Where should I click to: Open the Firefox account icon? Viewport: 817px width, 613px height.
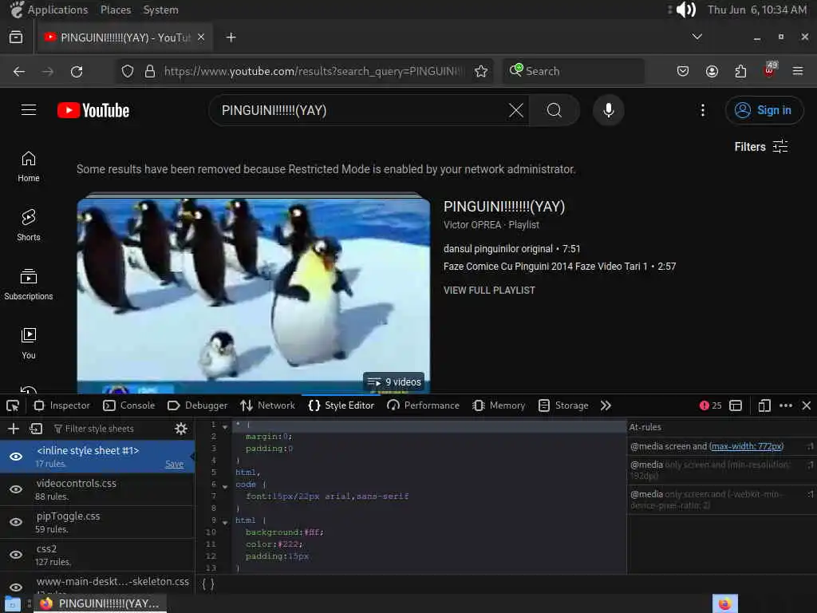coord(712,71)
